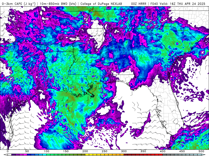The image size is (209, 156).
Task: Click the colorbar label '250'
Action: 104,151
